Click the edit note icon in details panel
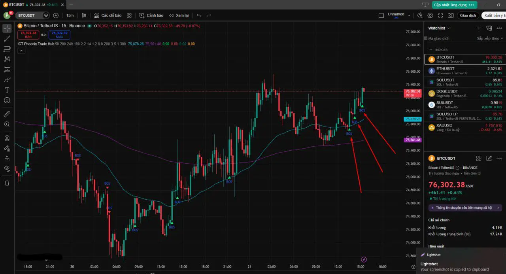The width and height of the screenshot is (506, 274). point(489,158)
